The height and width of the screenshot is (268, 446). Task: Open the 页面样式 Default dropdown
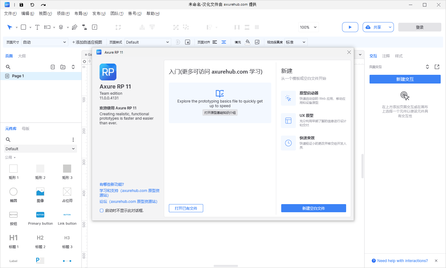click(148, 42)
